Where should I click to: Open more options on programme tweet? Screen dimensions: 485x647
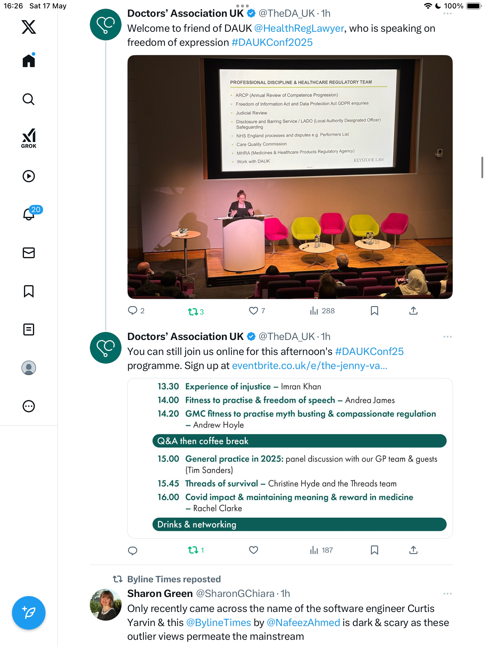tap(447, 337)
